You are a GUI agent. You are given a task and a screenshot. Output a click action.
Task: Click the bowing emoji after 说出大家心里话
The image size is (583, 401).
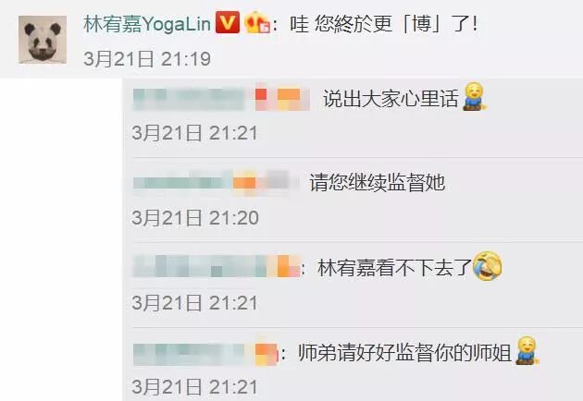tap(475, 97)
